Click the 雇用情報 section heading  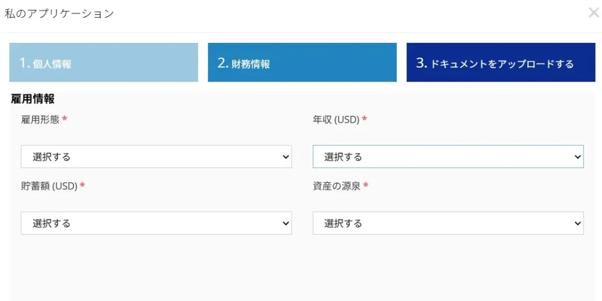[33, 99]
